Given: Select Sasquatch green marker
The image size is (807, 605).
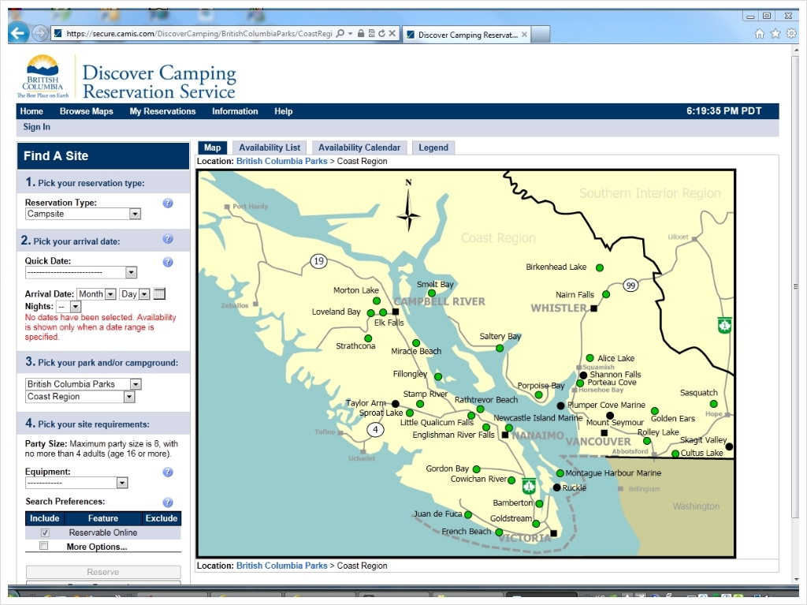Looking at the screenshot, I should (x=713, y=404).
